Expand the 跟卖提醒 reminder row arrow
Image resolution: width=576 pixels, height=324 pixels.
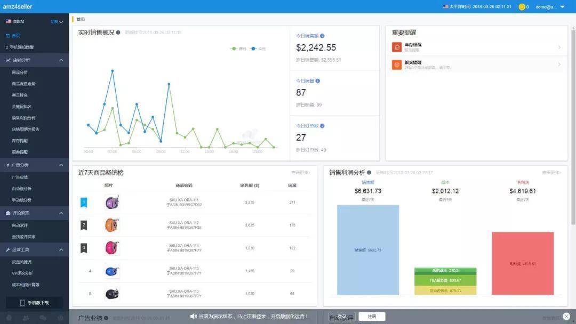[x=559, y=64]
